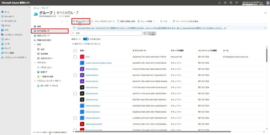Collapse the アクティビティ section
The image size is (270, 135).
35,63
